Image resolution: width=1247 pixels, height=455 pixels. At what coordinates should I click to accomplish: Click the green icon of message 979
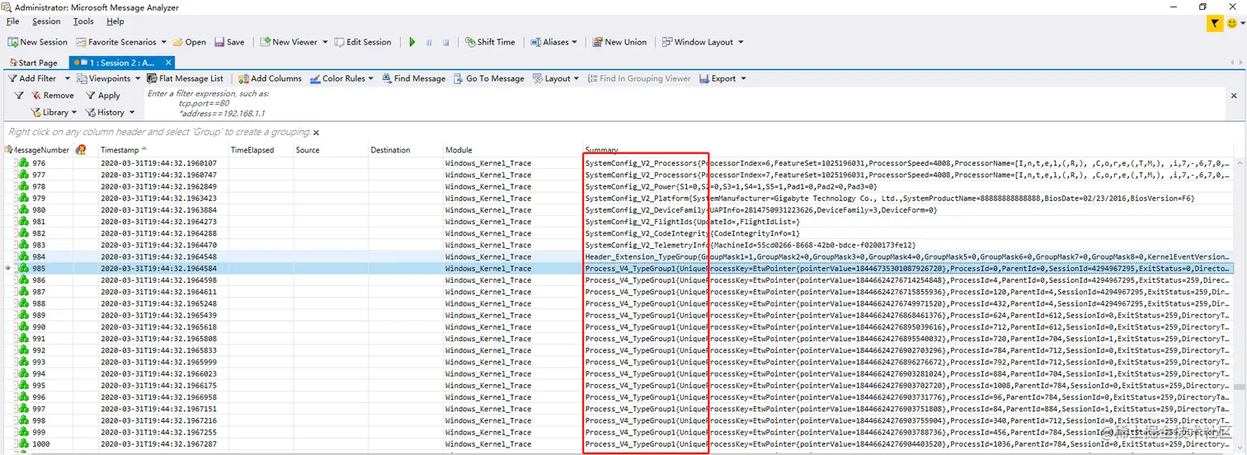point(24,198)
